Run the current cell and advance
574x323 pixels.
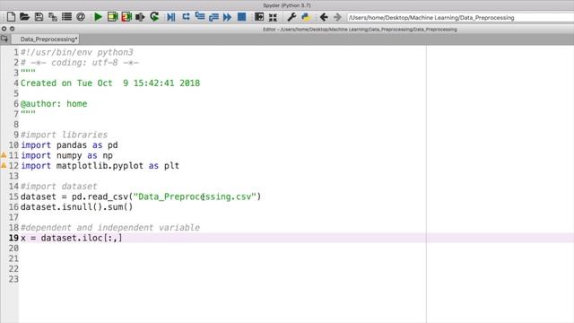(126, 17)
